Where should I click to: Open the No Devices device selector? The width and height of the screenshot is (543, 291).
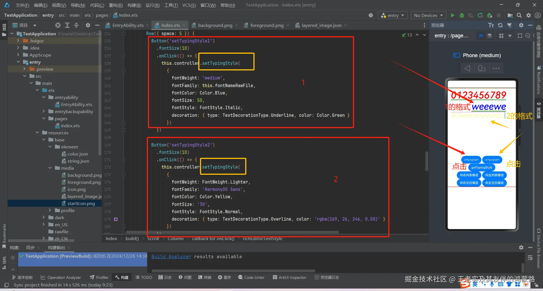pos(428,15)
